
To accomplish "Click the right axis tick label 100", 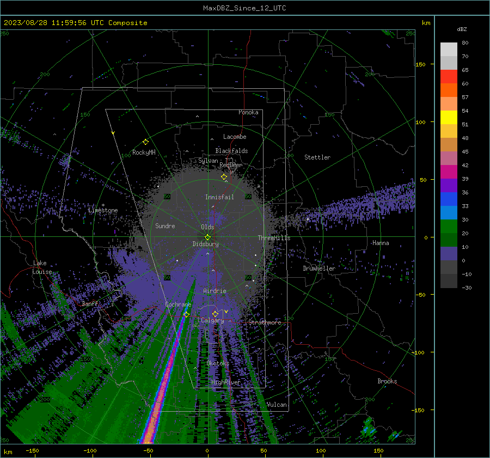I will (x=420, y=122).
